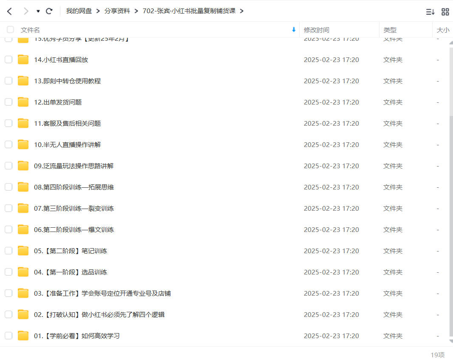The image size is (453, 359).
Task: Check the box for 09.泛流量玩法操作思路讲解
Action: [8, 166]
